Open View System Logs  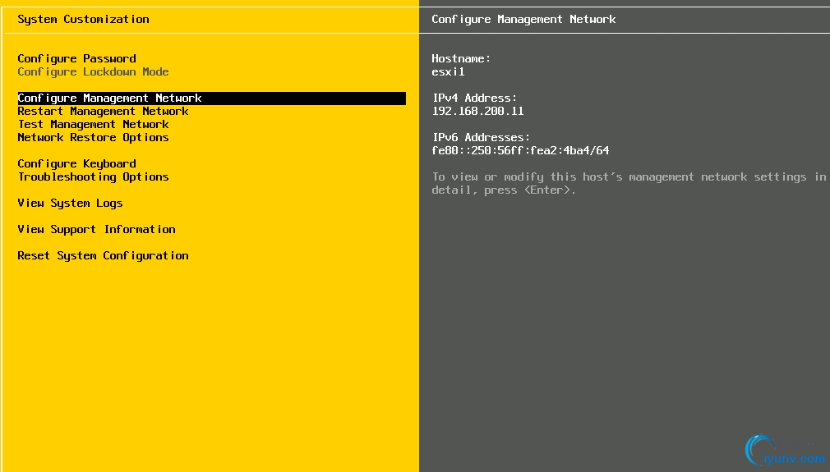point(70,203)
